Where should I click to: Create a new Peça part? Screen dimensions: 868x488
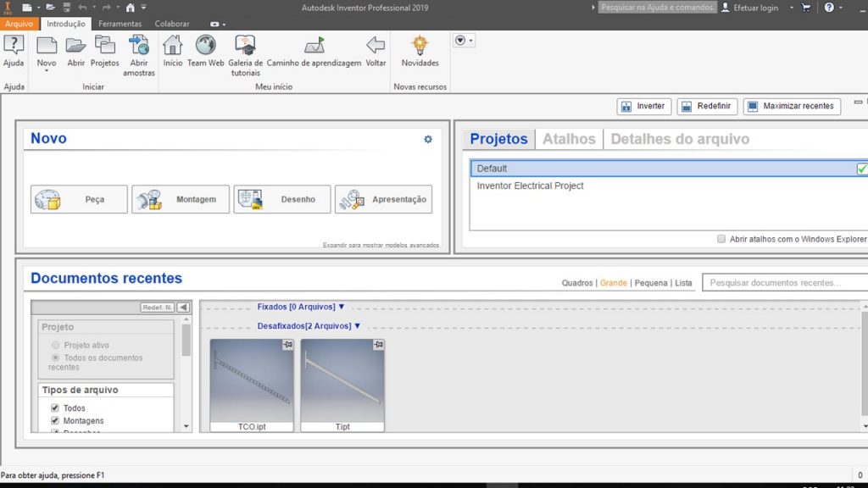[79, 199]
